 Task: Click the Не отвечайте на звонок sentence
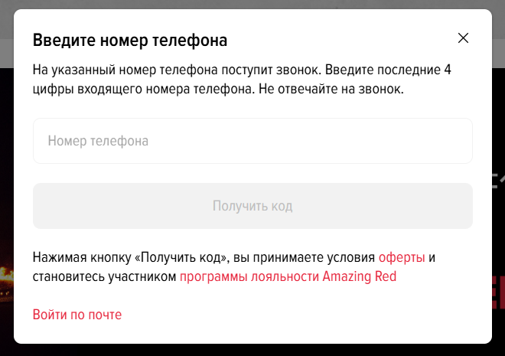331,89
